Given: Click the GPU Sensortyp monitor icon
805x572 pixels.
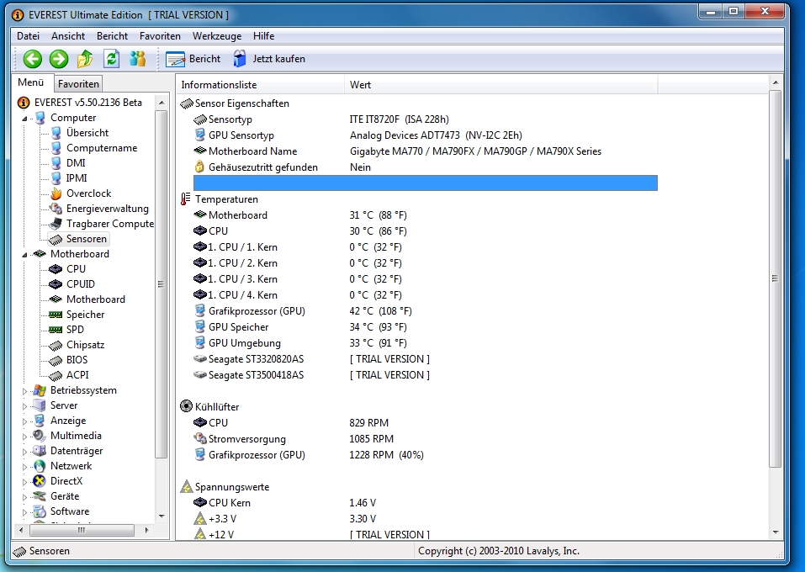Looking at the screenshot, I should pos(199,135).
